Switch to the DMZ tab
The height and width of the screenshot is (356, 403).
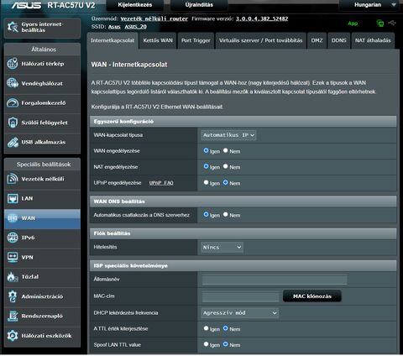coord(317,40)
